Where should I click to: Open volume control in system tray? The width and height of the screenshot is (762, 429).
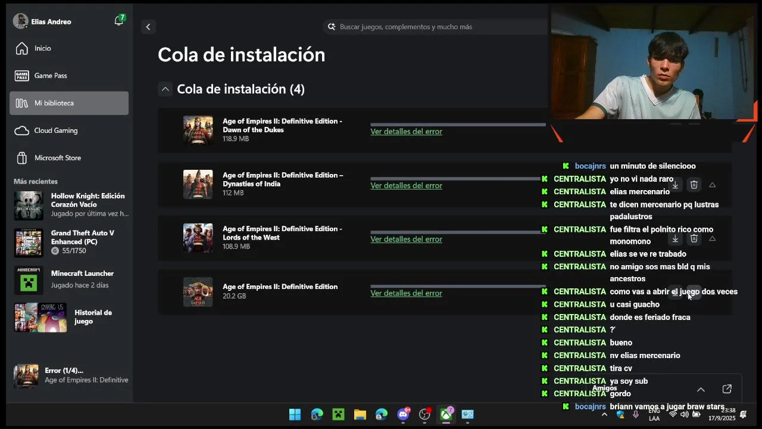coord(684,414)
